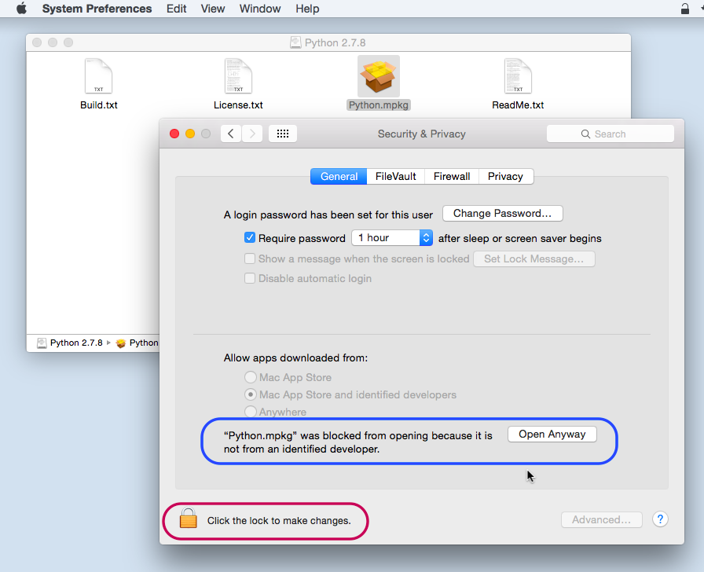The height and width of the screenshot is (572, 704).
Task: Toggle the Require password checkbox
Action: pyautogui.click(x=250, y=237)
